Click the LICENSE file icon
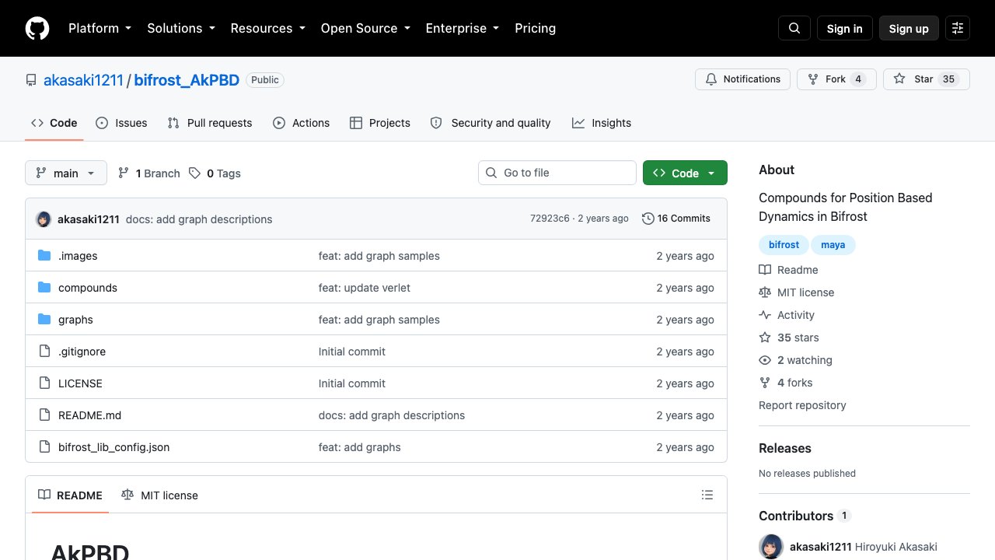Image resolution: width=995 pixels, height=560 pixels. click(44, 383)
